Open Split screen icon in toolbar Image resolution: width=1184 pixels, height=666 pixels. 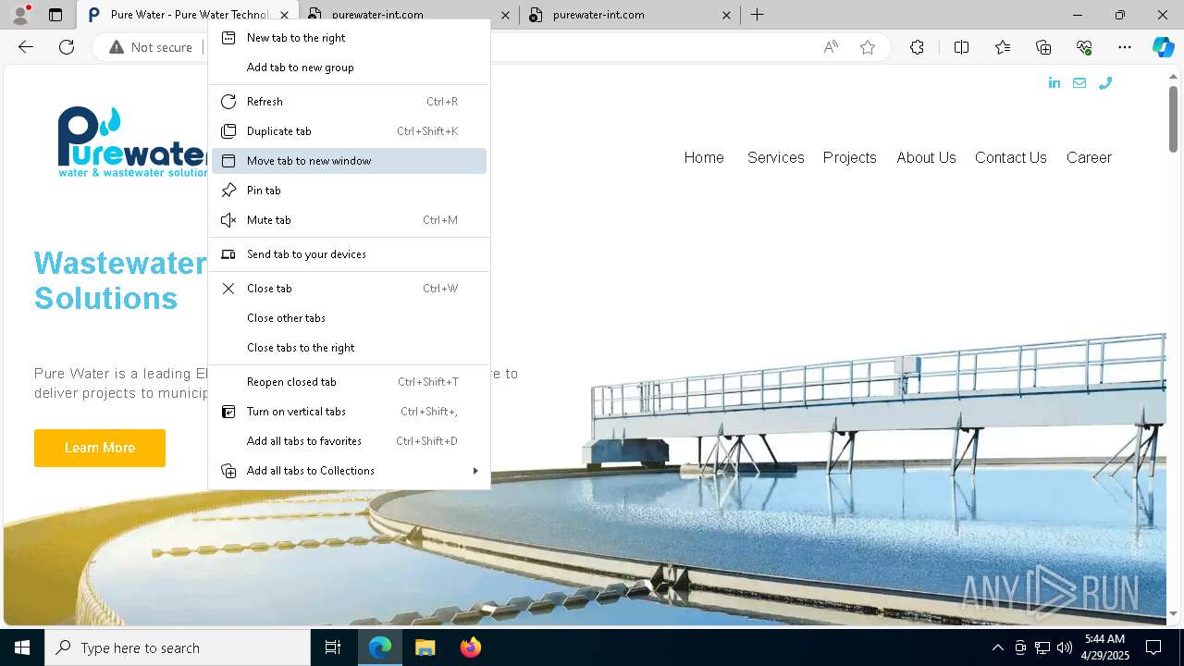(961, 47)
